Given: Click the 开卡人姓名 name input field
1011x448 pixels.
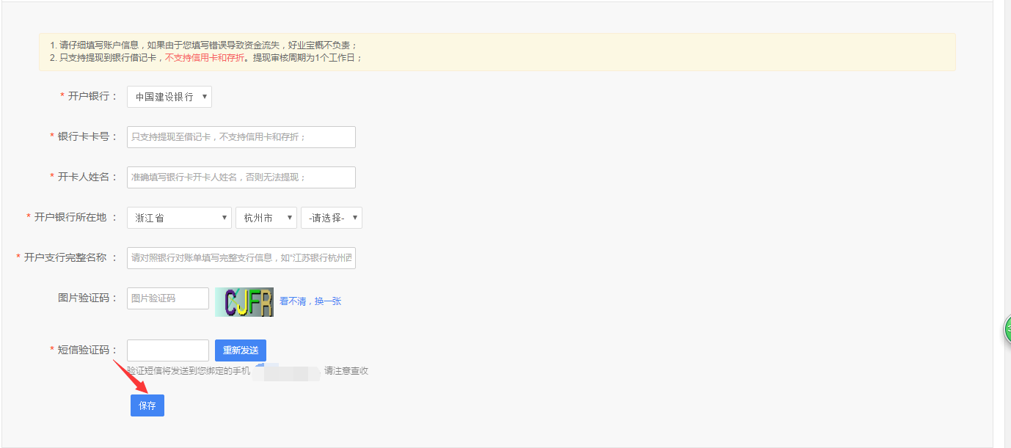Looking at the screenshot, I should [241, 177].
